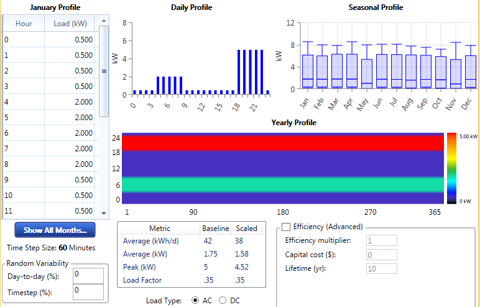Screen dimensions: 480x307
Task: Click the Show All Months button
Action: [x=55, y=230]
